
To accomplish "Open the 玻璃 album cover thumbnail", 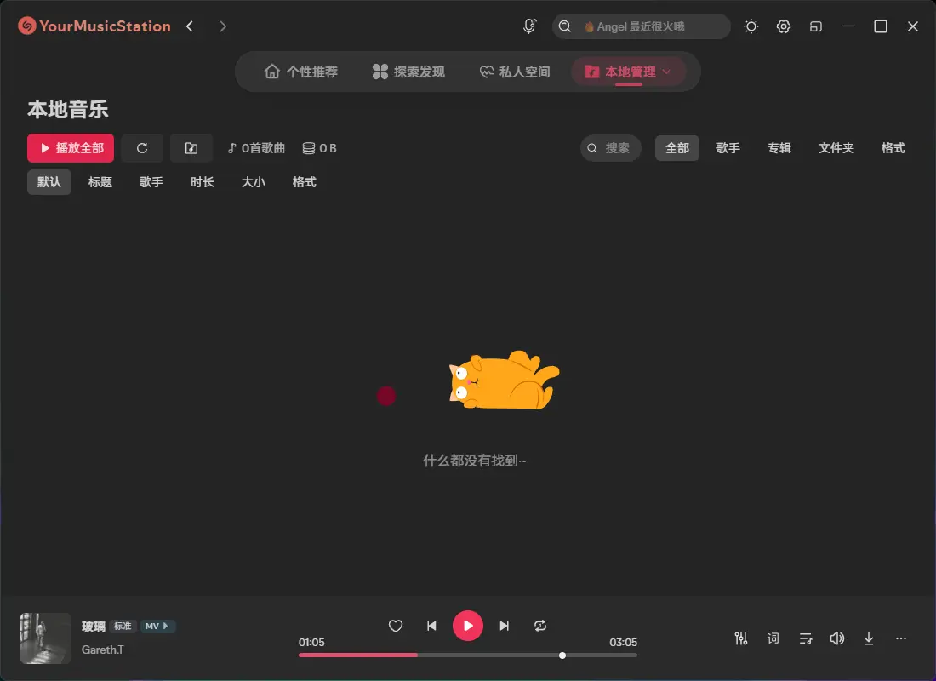I will pos(46,638).
